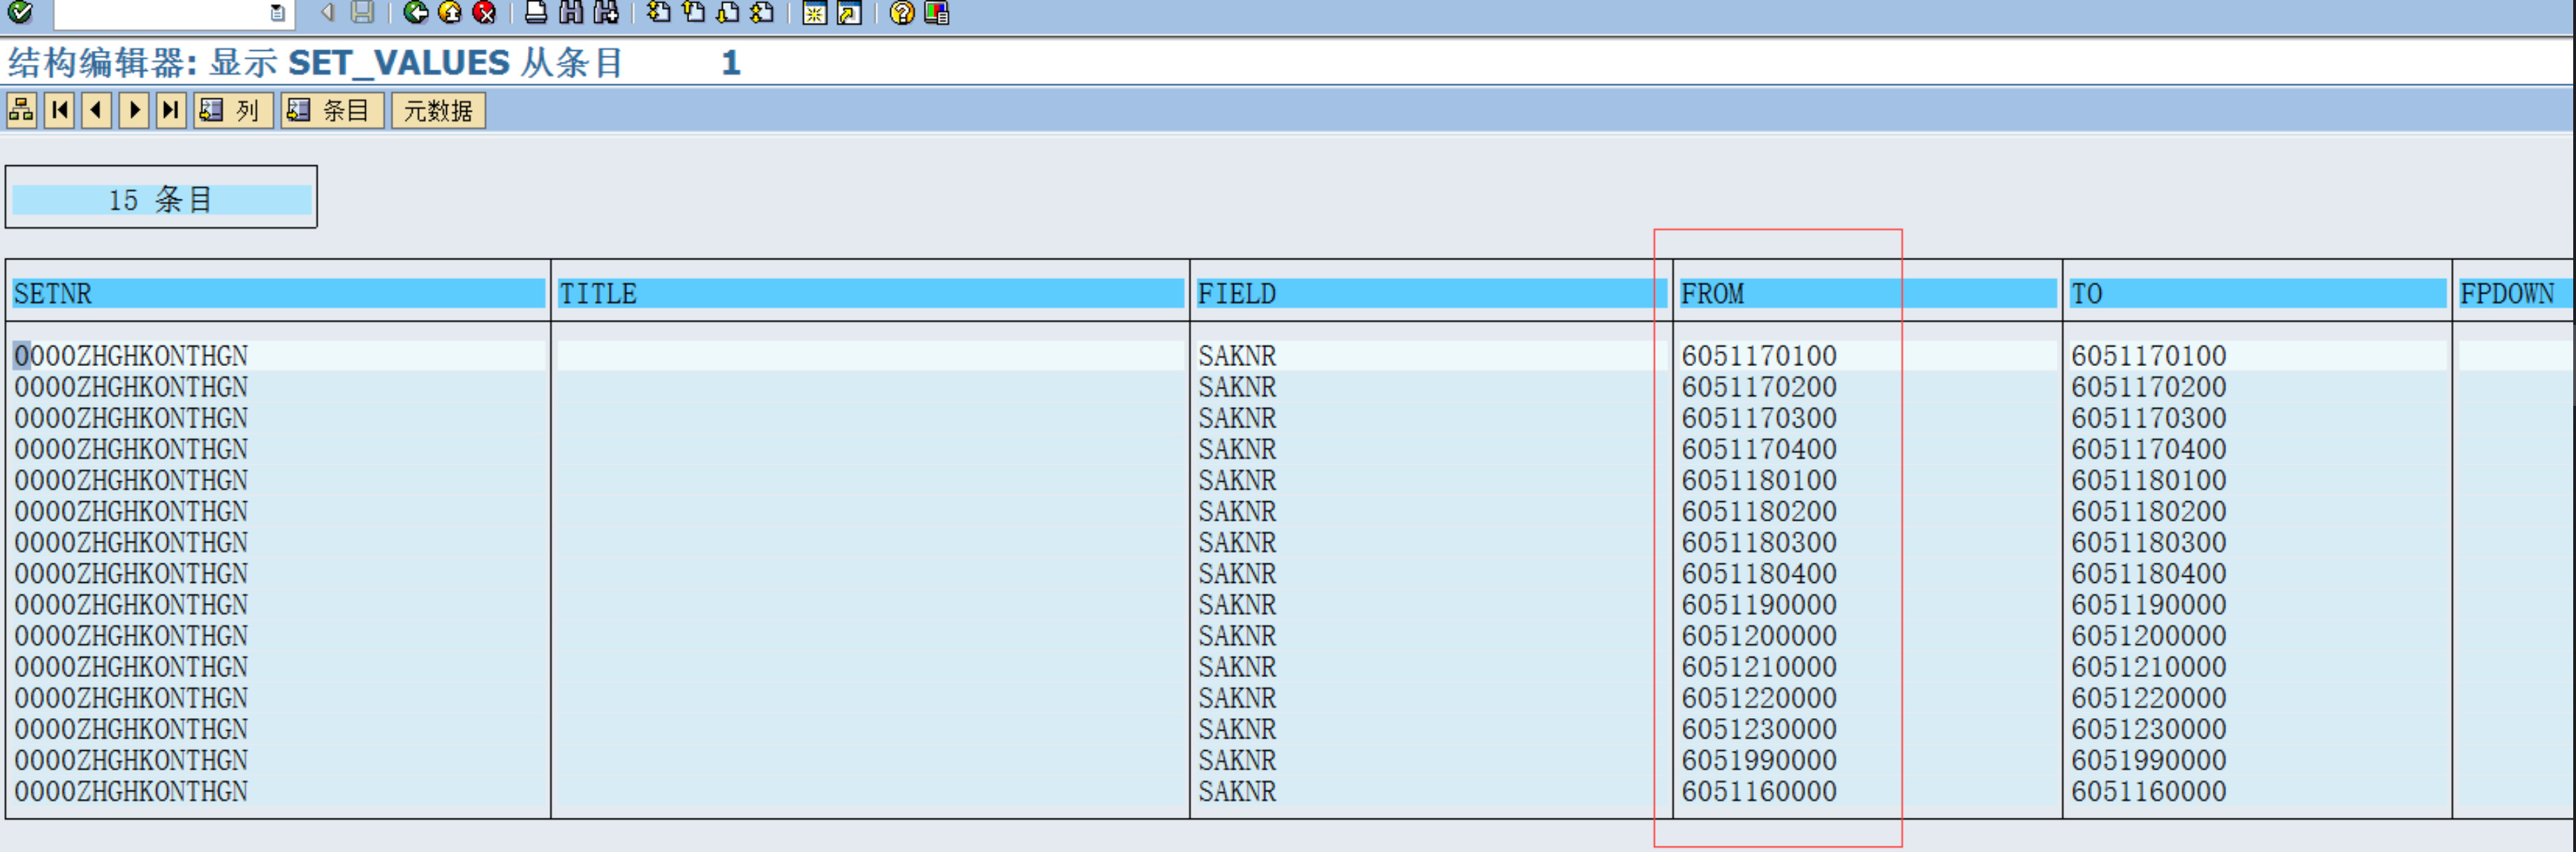Image resolution: width=2576 pixels, height=852 pixels.
Task: Select the FROM cell 6051190000
Action: point(1758,605)
